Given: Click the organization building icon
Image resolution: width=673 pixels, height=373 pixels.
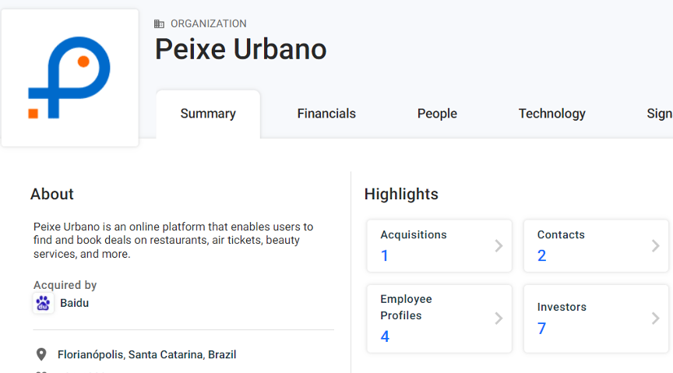Looking at the screenshot, I should pos(160,24).
